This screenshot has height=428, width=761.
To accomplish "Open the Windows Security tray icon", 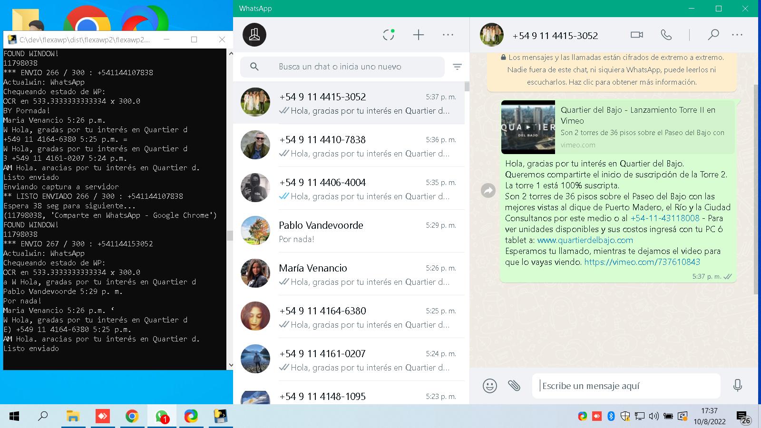I will tap(625, 417).
